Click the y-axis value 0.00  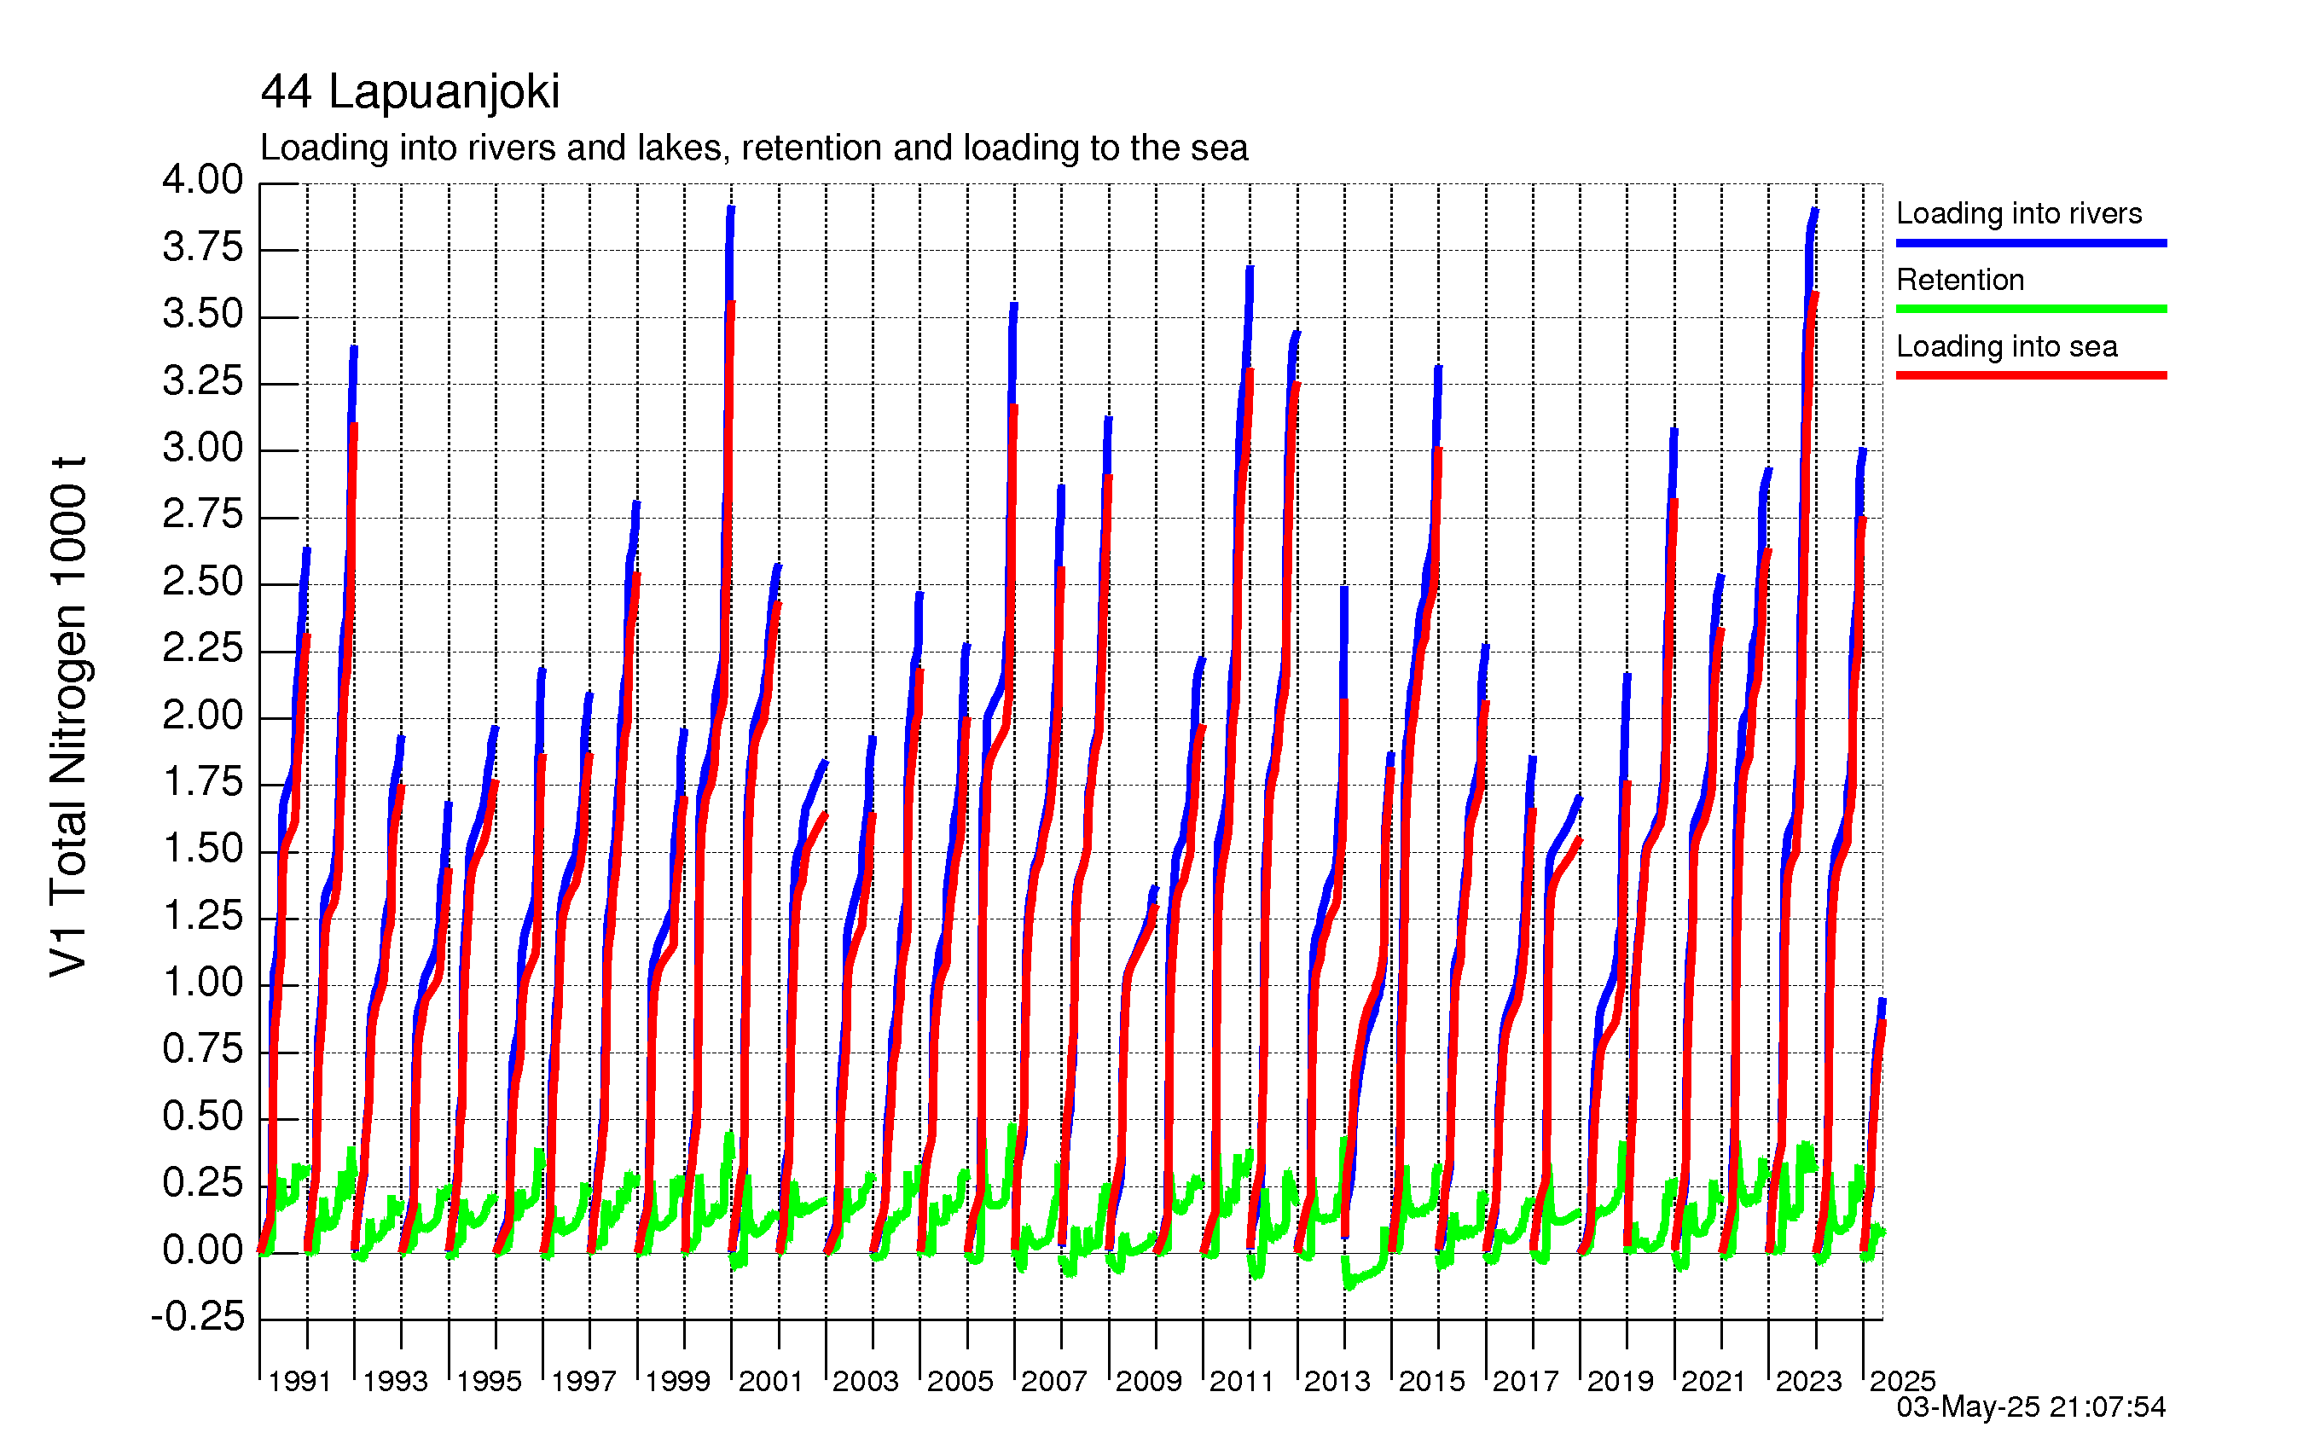tap(203, 1250)
